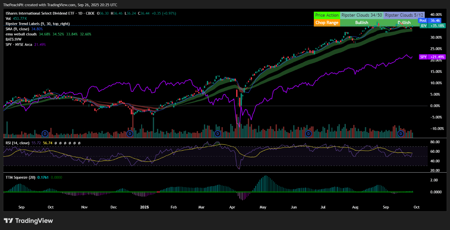450x230 pixels.
Task: Select the 0.0000 TTM Squeeze axis label
Action: [x=436, y=192]
